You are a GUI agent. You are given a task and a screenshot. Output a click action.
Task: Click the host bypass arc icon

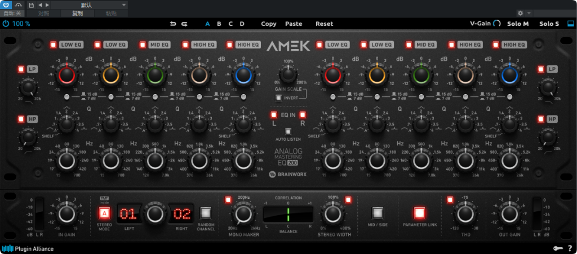19,5
